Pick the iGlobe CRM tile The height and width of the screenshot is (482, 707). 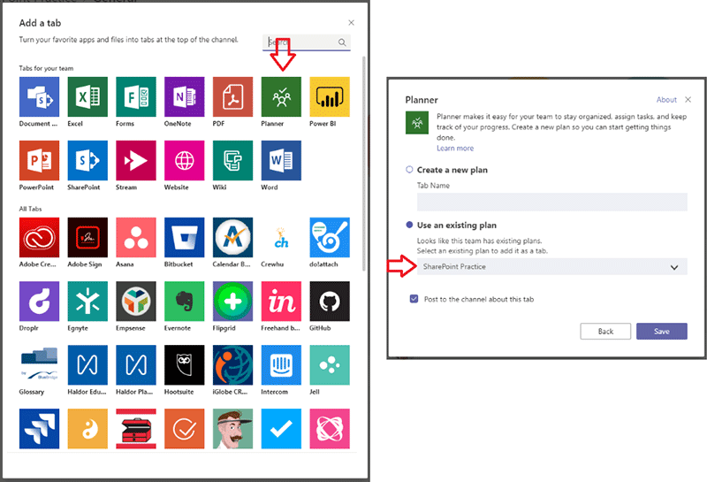(232, 364)
